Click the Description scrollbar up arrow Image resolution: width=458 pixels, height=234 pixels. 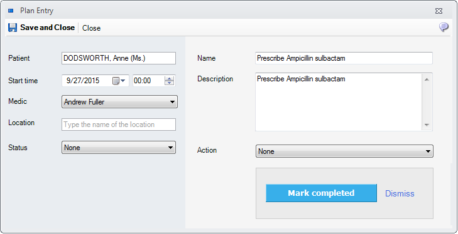tap(427, 79)
